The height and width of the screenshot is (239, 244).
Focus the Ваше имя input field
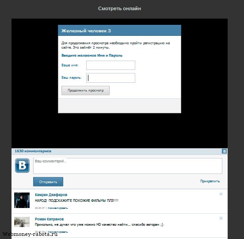[111, 65]
